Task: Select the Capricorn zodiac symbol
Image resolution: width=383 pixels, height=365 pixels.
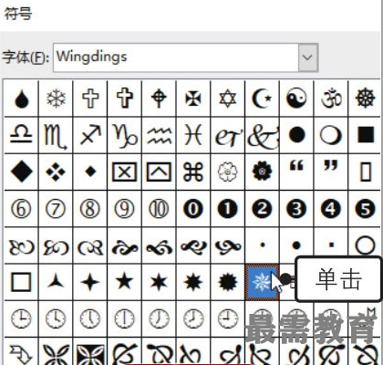Action: click(x=125, y=136)
